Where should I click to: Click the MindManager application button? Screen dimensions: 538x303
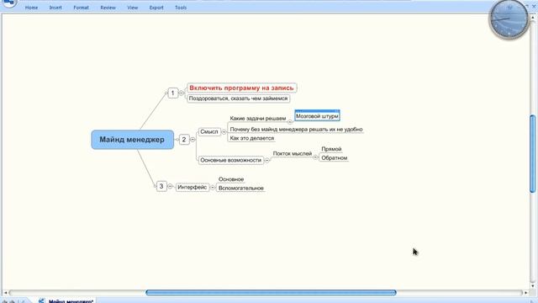[x=9, y=3]
